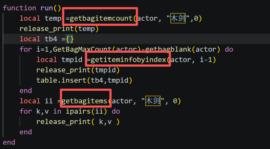Click the i-1 argument in getiteminfobyindex
The width and height of the screenshot is (270, 149).
point(206,60)
